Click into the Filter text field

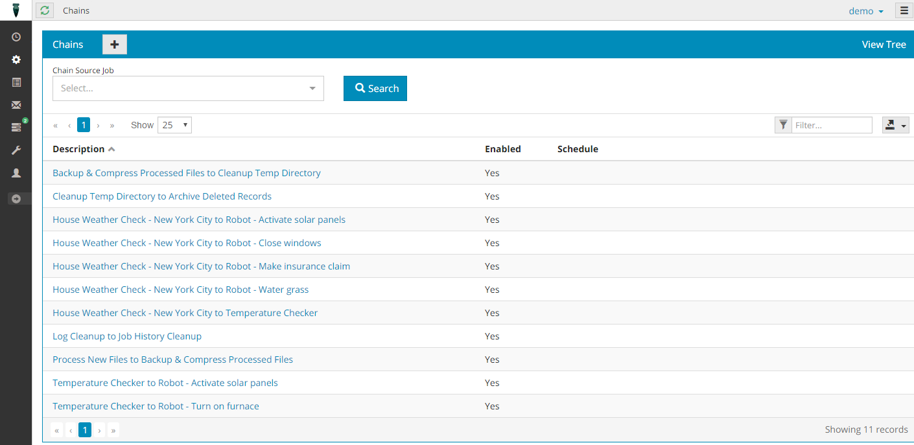[x=832, y=125]
